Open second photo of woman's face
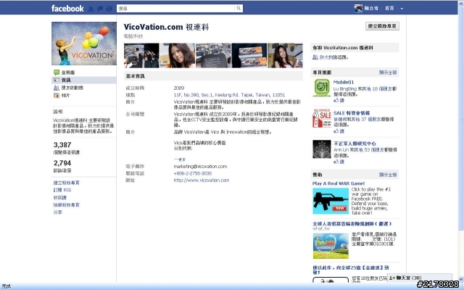Screen dimensions: 464x290 (178, 55)
